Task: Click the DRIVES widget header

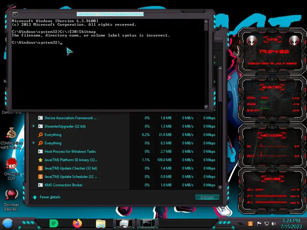Action: (272, 179)
